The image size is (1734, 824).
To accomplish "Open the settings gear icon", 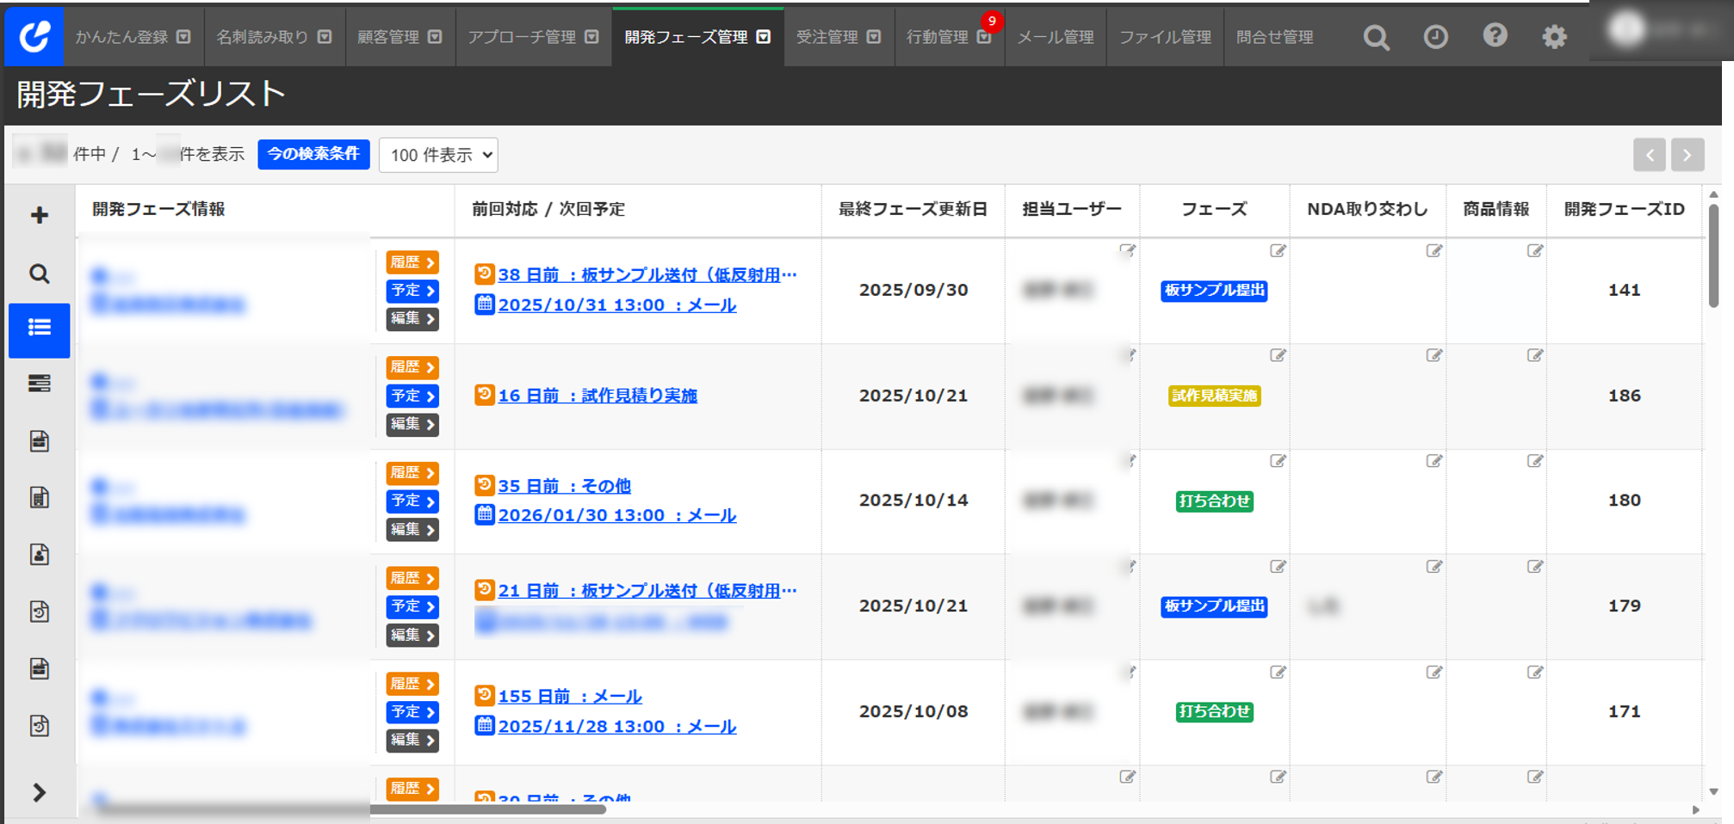I will click(1554, 37).
